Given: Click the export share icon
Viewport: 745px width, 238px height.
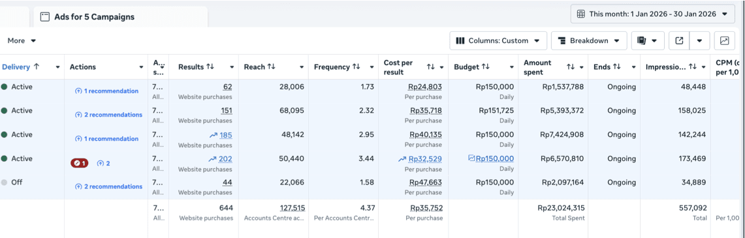Looking at the screenshot, I should point(680,41).
